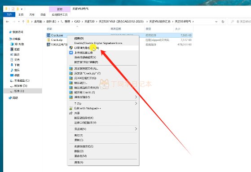Click the Properties checkmark quick access icon
This screenshot has width=251, height=172.
13,9
